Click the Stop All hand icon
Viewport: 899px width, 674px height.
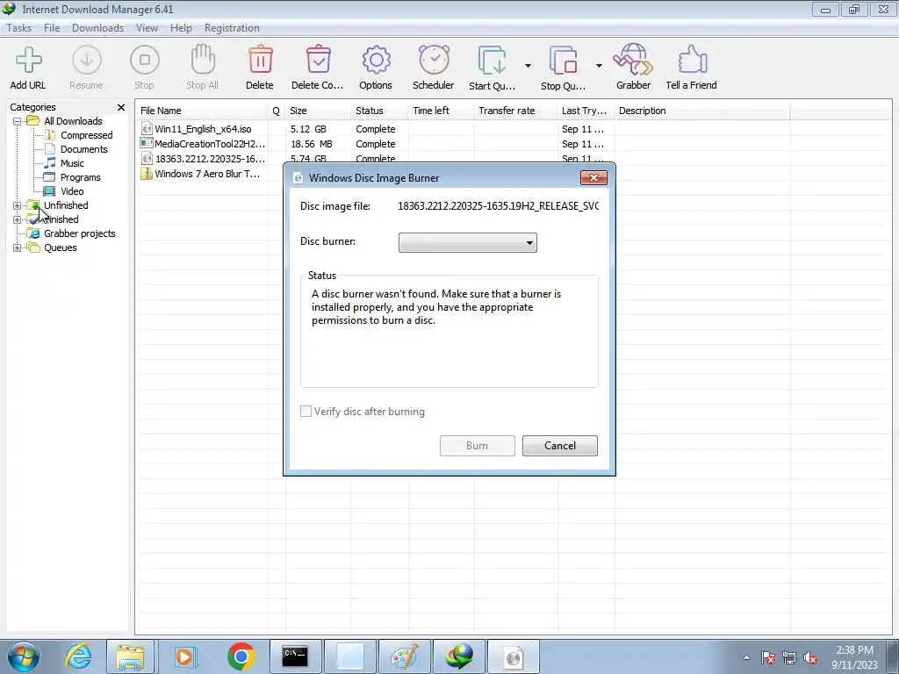coord(203,60)
